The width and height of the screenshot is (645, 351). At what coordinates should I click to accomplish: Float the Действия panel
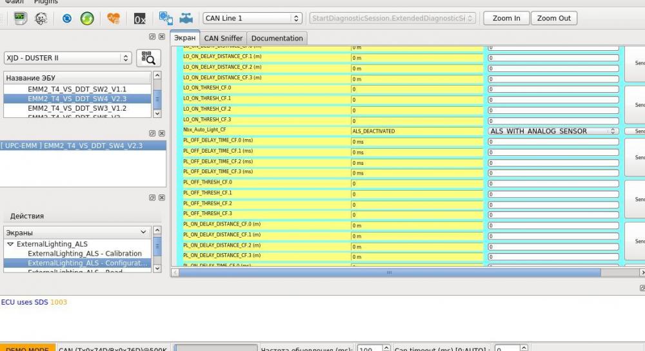click(x=152, y=198)
